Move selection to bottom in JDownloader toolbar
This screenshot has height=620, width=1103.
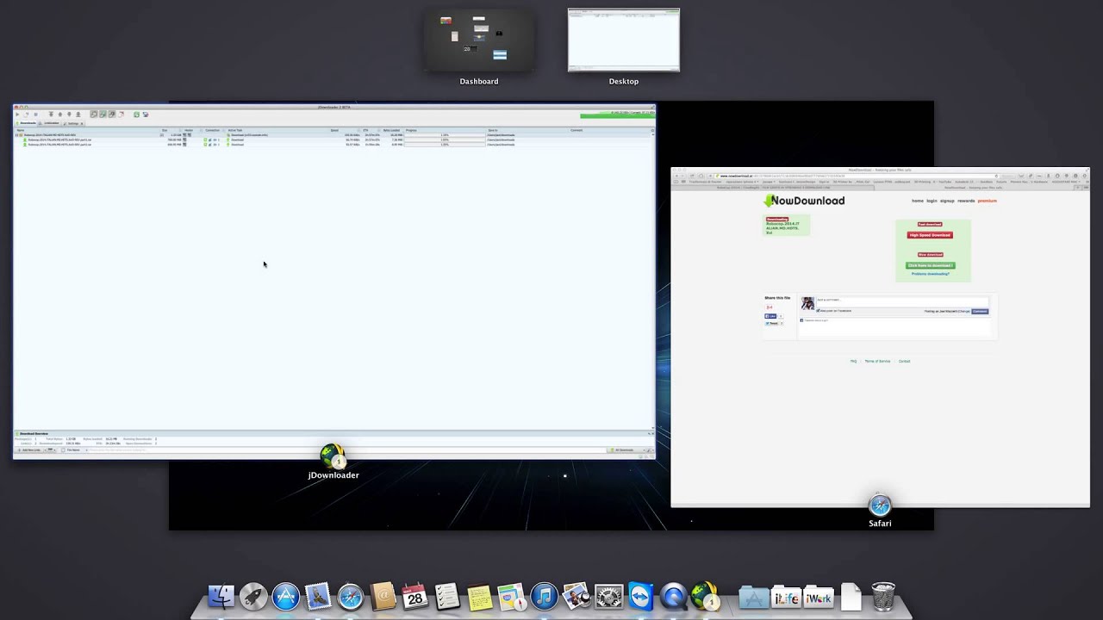pos(78,115)
